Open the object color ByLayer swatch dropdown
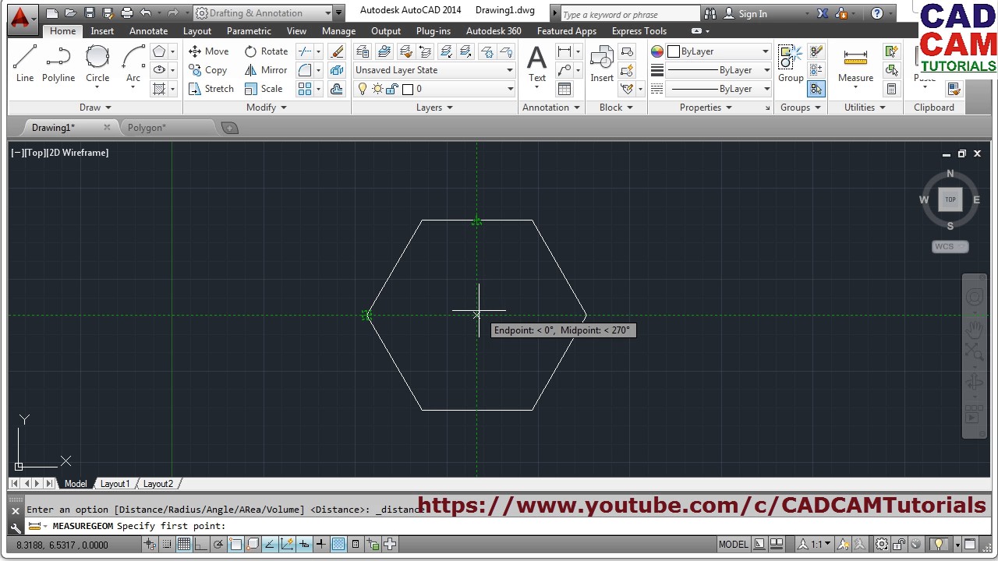Image resolution: width=998 pixels, height=561 pixels. [720, 51]
